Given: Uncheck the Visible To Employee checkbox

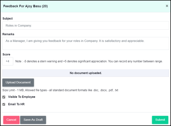Looking at the screenshot, I should click(x=4, y=97).
